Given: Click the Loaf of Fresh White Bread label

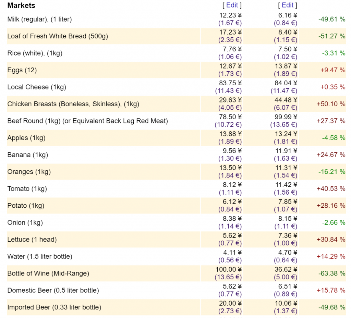Looking at the screenshot, I should pos(58,36).
